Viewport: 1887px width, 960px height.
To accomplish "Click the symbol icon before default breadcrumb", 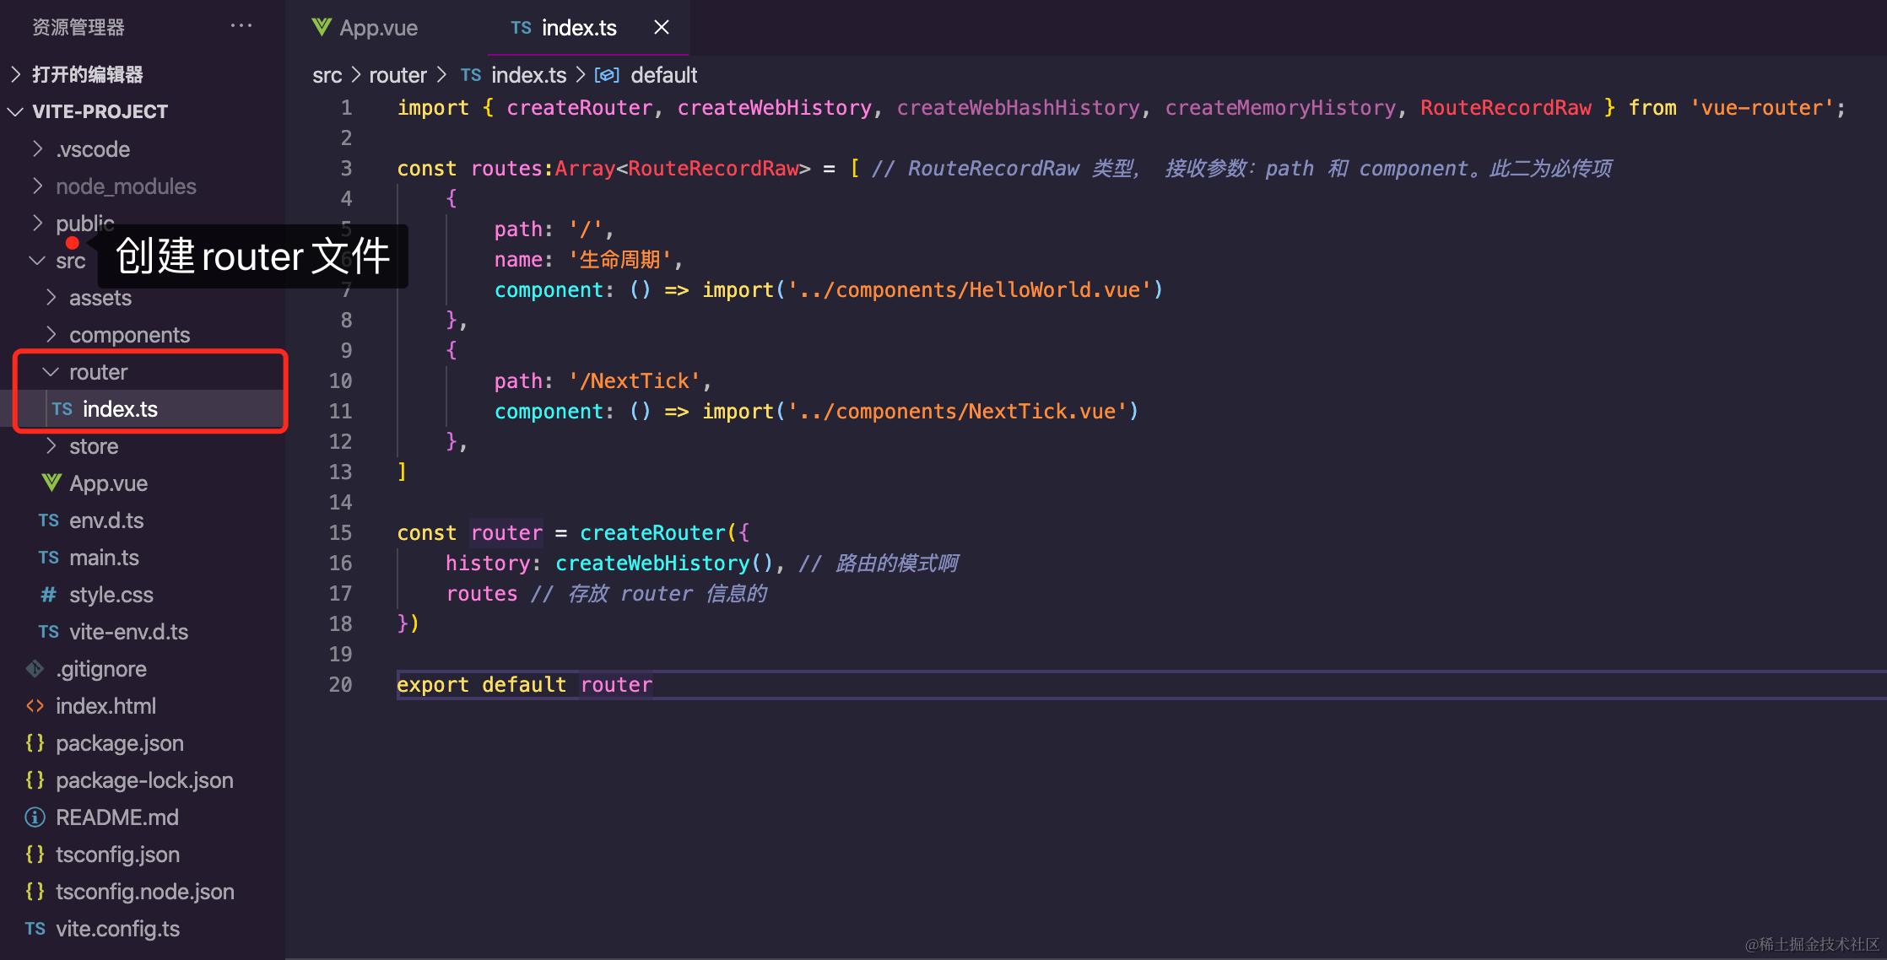I will (x=607, y=75).
